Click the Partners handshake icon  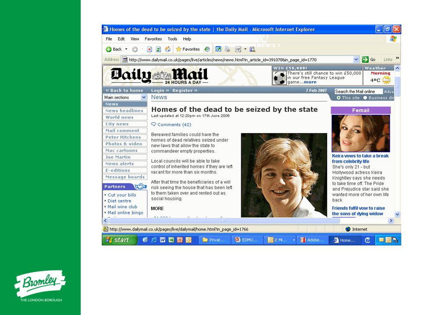tap(140, 186)
